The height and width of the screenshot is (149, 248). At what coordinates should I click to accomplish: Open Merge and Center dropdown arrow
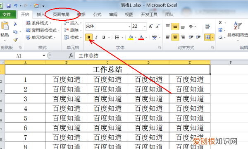click(x=212, y=37)
